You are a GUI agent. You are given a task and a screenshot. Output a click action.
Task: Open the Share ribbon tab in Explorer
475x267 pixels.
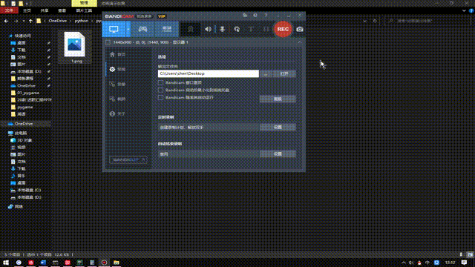pyautogui.click(x=45, y=10)
